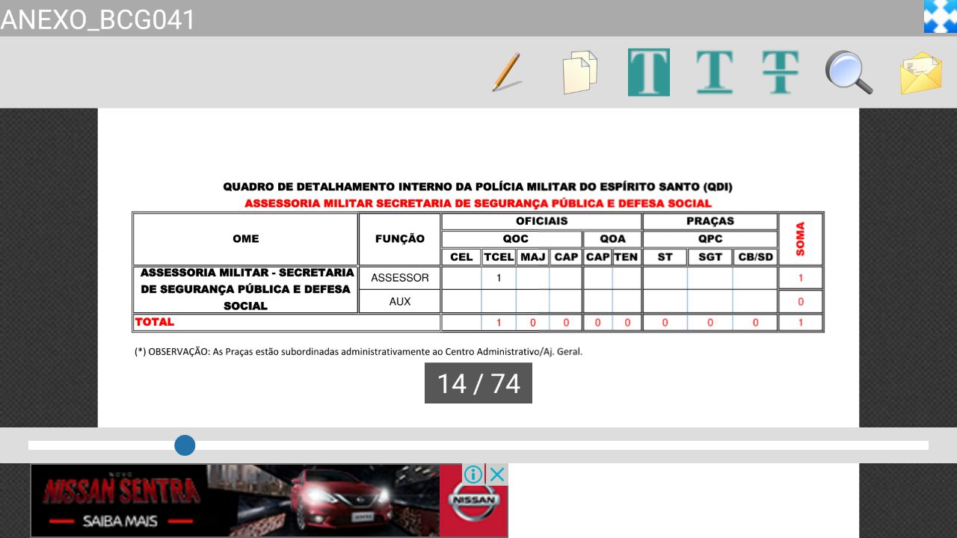Tap the copy text pages icon

580,72
